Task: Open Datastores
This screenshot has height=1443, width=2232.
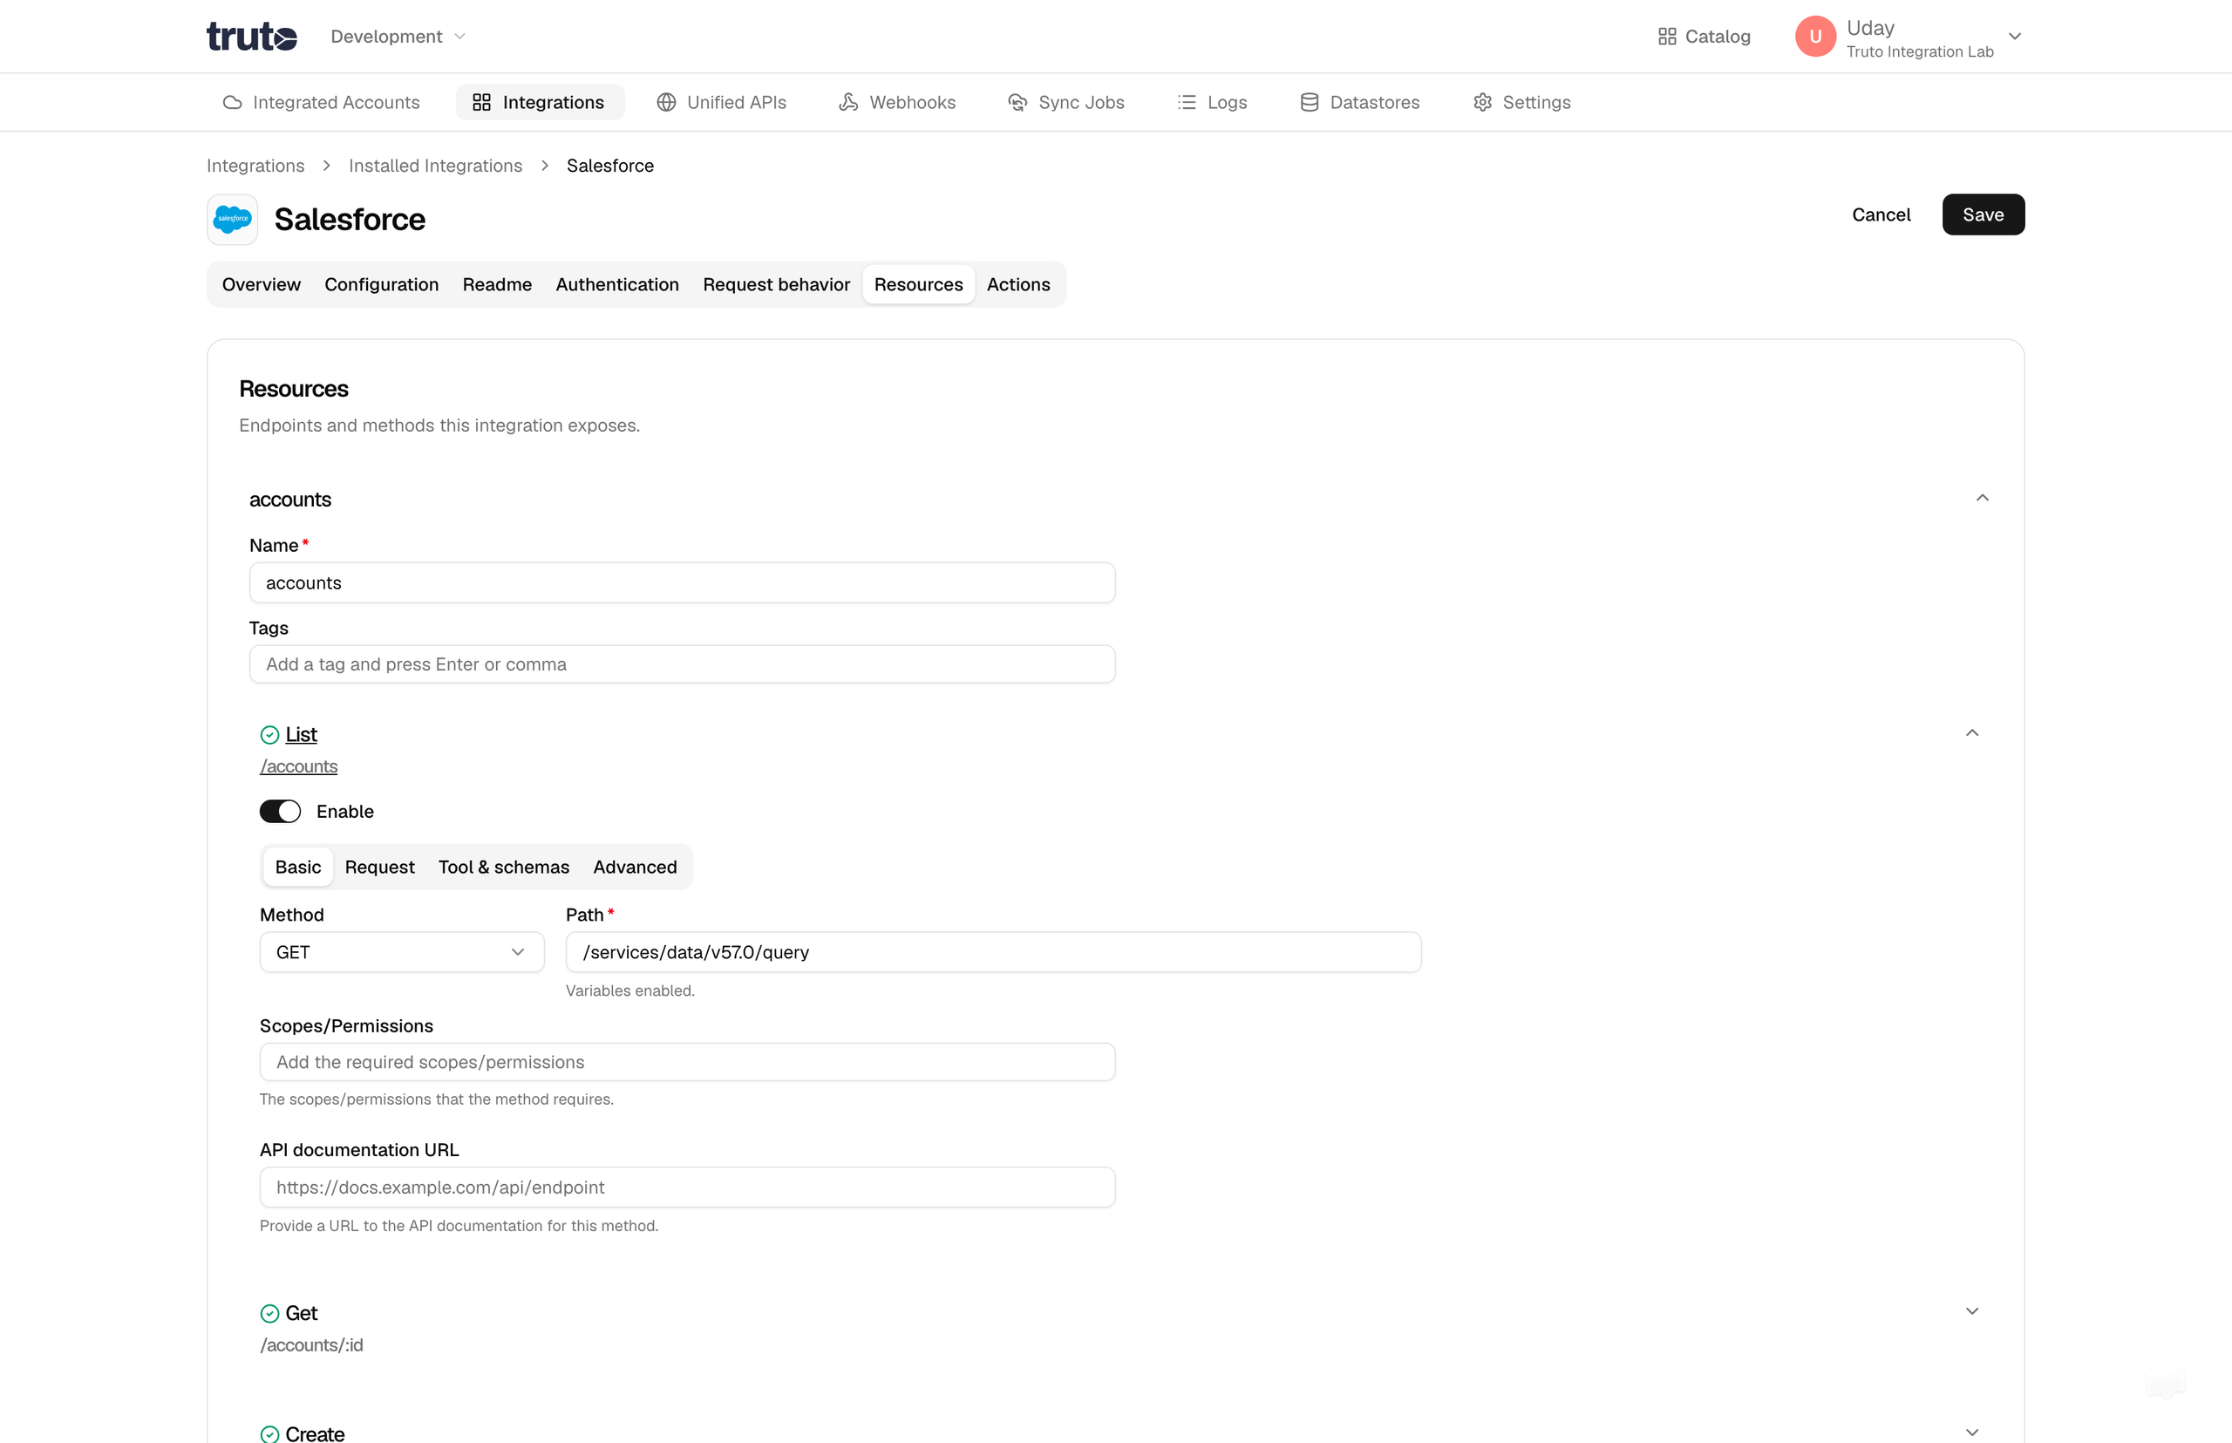Action: pos(1359,102)
